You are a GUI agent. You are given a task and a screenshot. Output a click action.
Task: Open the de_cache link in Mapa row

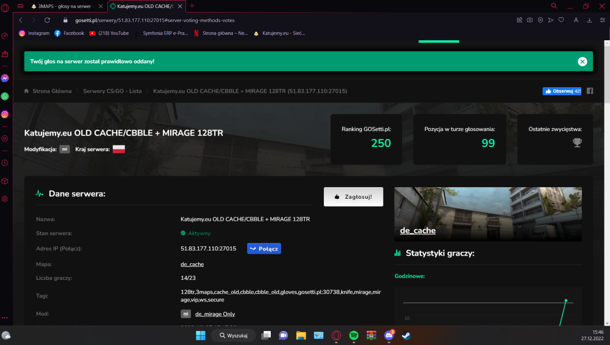(192, 264)
